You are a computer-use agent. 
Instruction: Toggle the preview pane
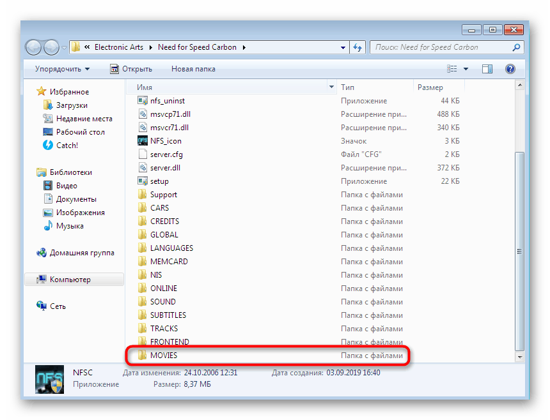tap(487, 69)
